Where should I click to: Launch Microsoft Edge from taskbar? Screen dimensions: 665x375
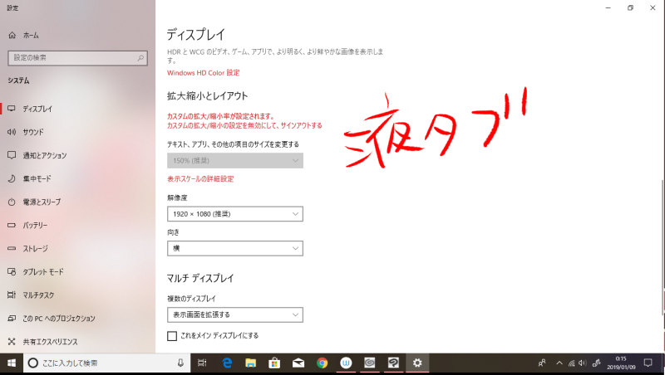click(x=227, y=363)
